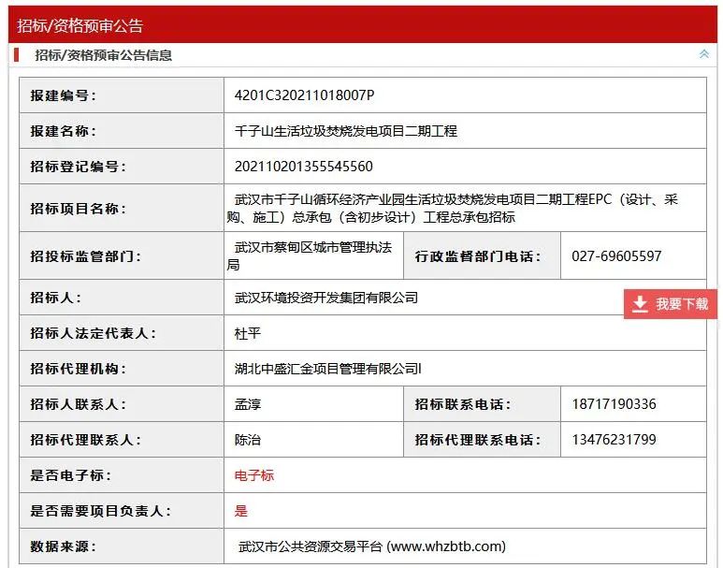This screenshot has width=723, height=568.
Task: Click the 招标/资格预审公告信息 section heading
Action: click(x=104, y=55)
